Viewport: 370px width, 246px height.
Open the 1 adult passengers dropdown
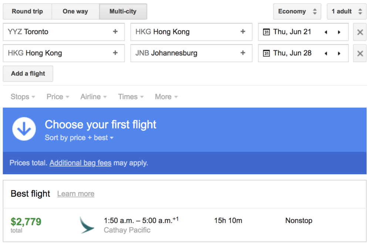pos(346,11)
